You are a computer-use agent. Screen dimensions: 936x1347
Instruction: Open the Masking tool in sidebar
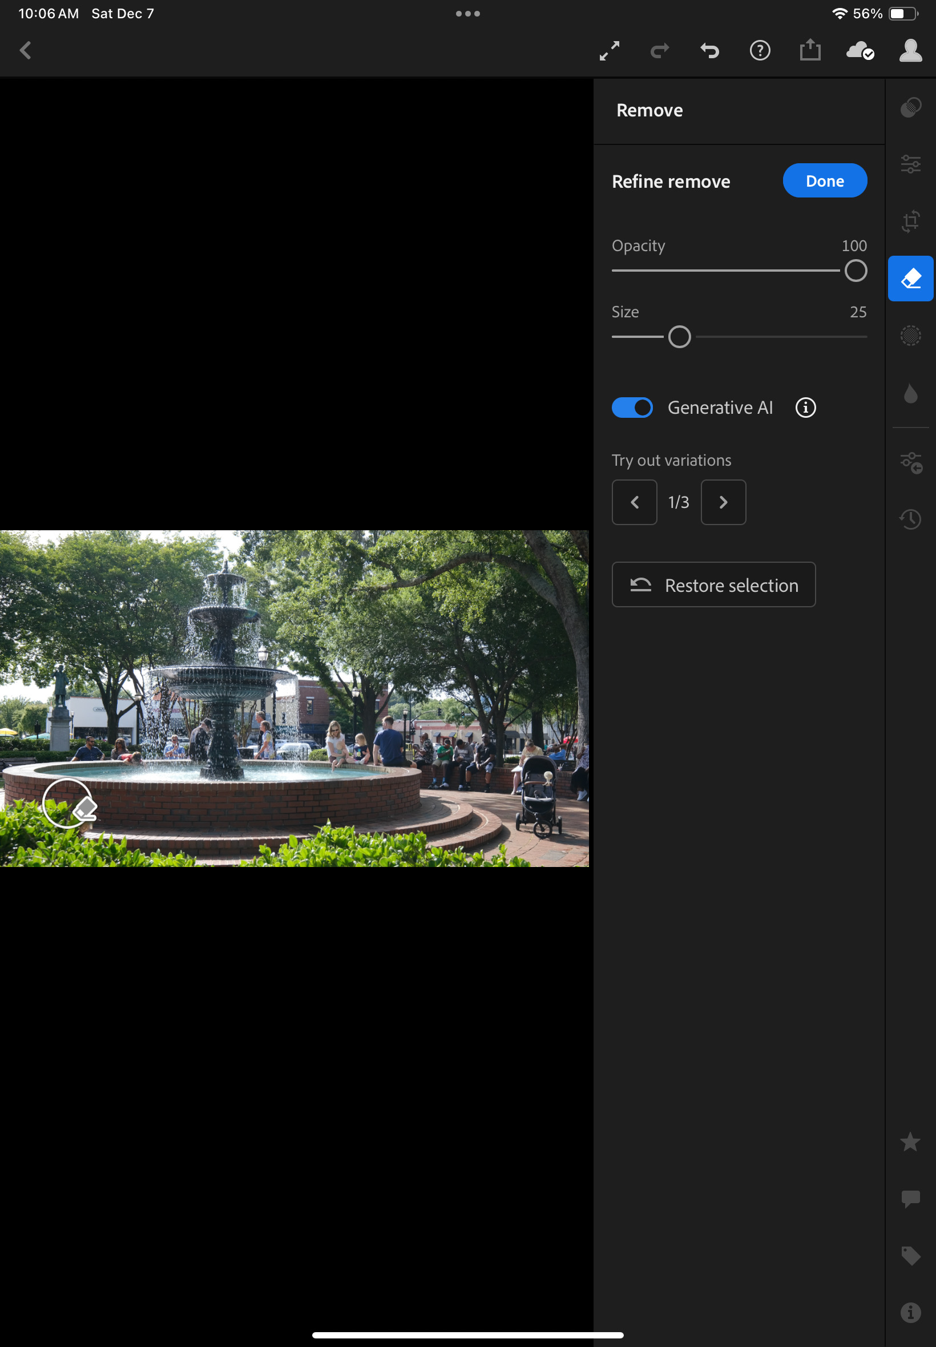tap(910, 336)
